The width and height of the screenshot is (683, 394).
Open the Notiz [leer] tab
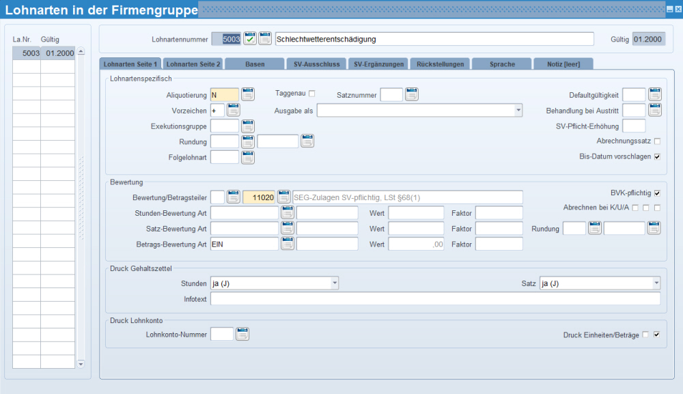pyautogui.click(x=563, y=64)
